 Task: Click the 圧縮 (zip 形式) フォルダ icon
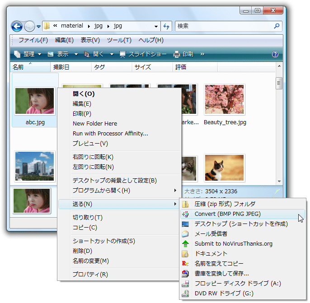(x=185, y=204)
